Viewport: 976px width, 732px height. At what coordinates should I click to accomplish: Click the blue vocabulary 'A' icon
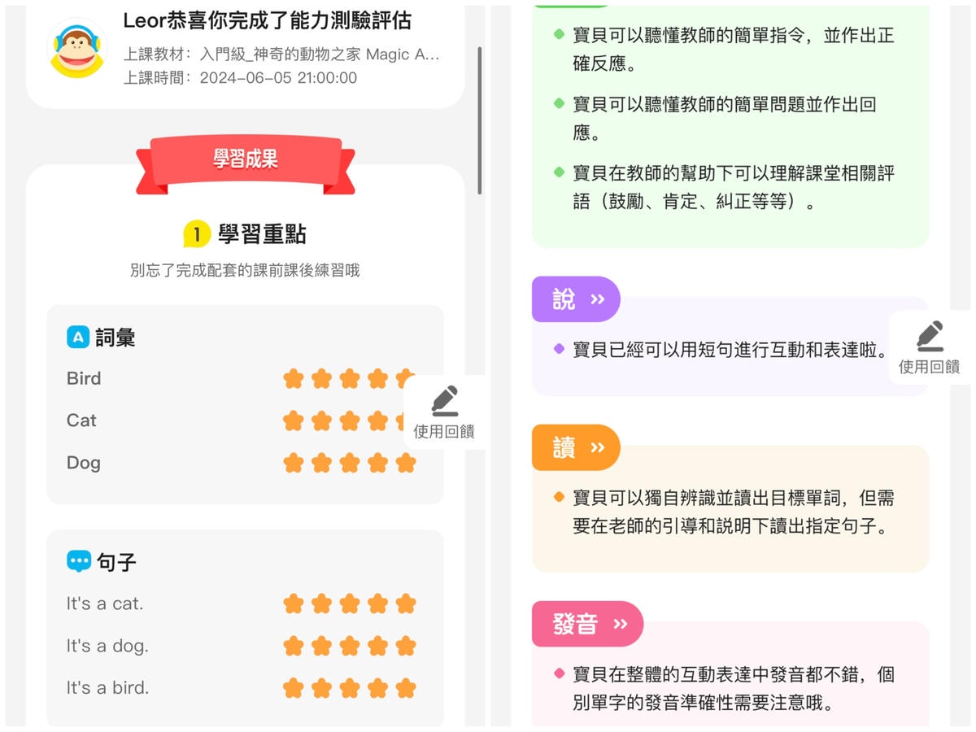(x=78, y=337)
